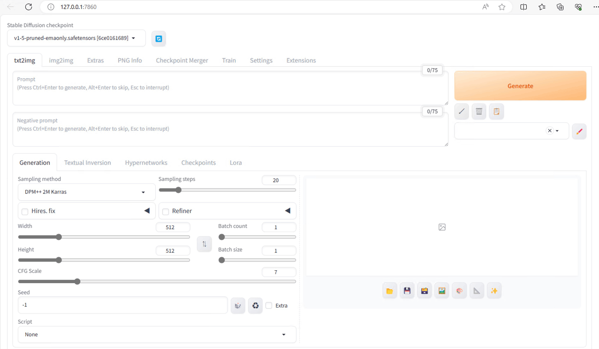Screen dimensions: 599x349
Task: Open the Script dropdown set to None
Action: tap(157, 334)
